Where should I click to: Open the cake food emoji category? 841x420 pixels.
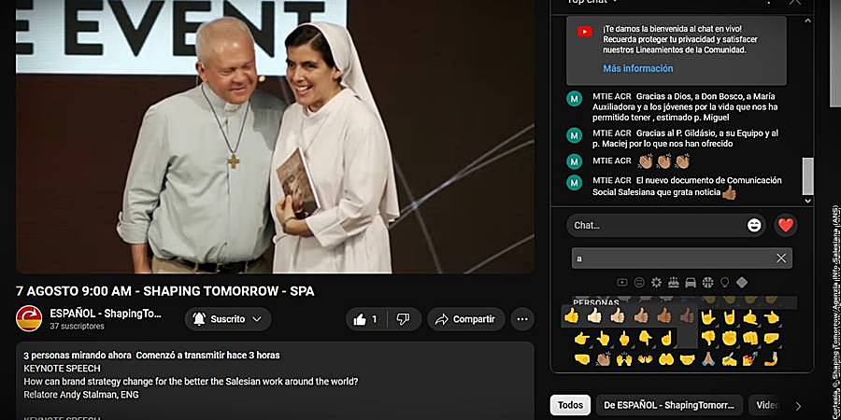point(673,282)
